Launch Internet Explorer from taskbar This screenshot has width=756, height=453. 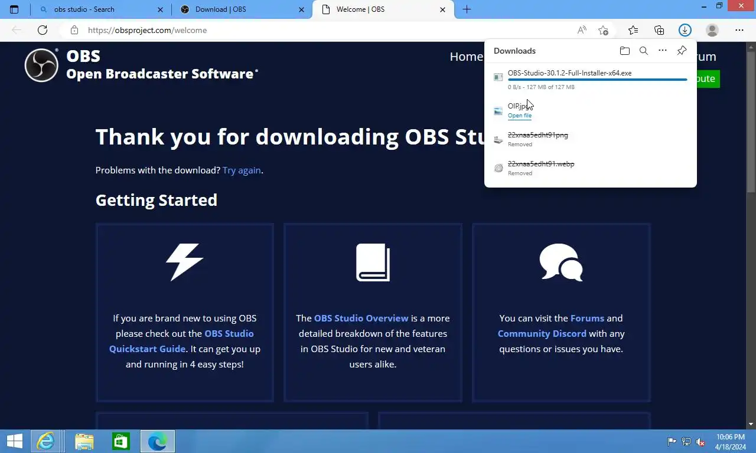(45, 441)
